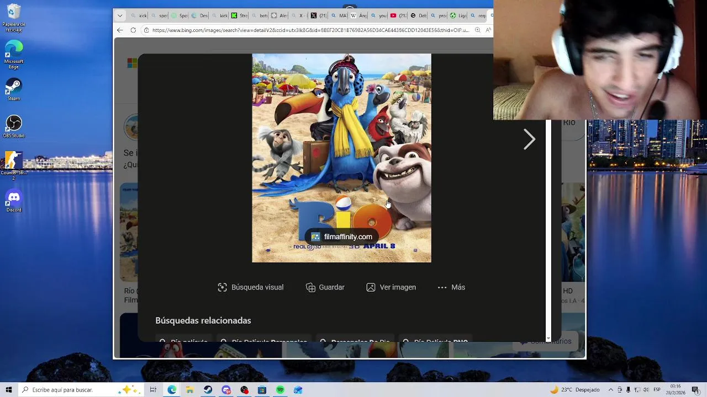Screen dimensions: 707x397
Task: Open the OBS Studio desktop shortcut
Action: (14, 126)
